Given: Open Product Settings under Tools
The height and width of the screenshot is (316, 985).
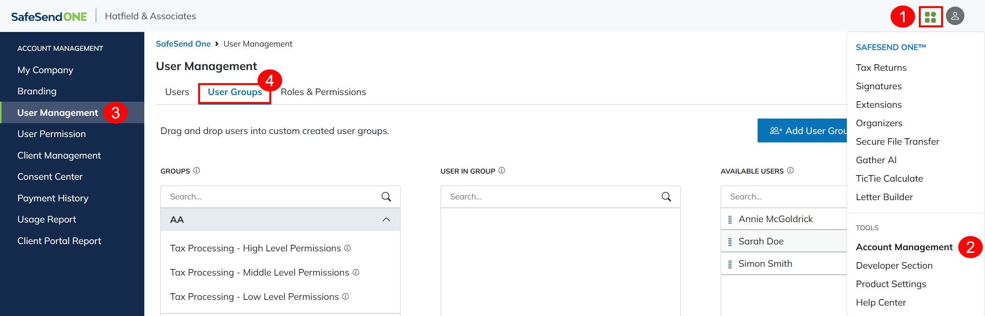Looking at the screenshot, I should point(891,284).
